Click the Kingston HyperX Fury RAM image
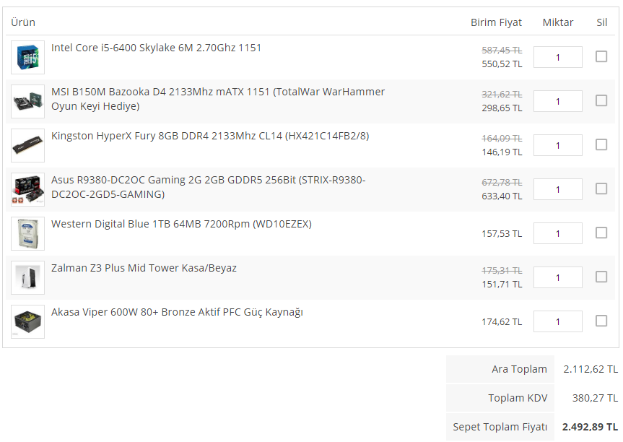 point(27,146)
